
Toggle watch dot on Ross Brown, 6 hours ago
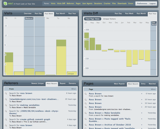coord(142,94)
